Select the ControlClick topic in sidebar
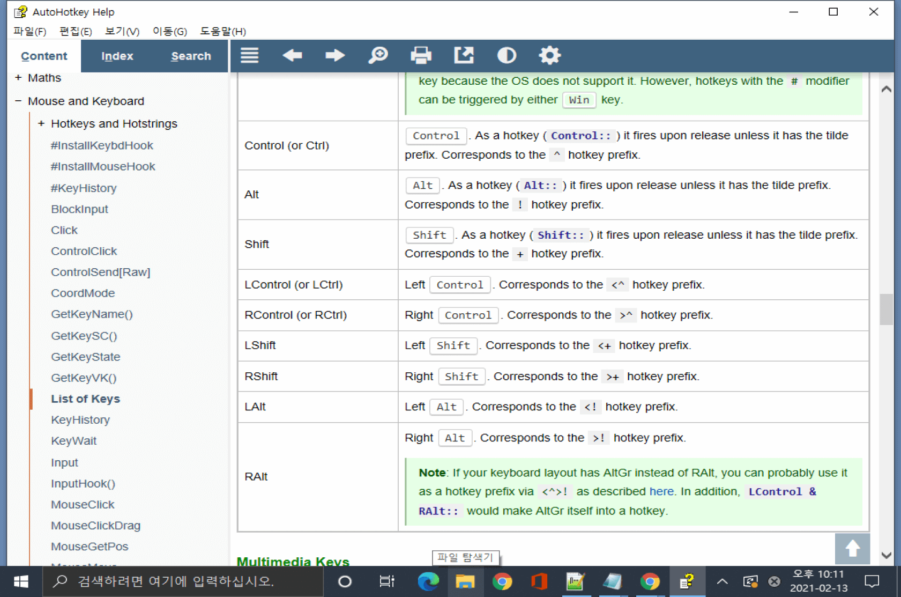The width and height of the screenshot is (901, 597). [x=84, y=251]
